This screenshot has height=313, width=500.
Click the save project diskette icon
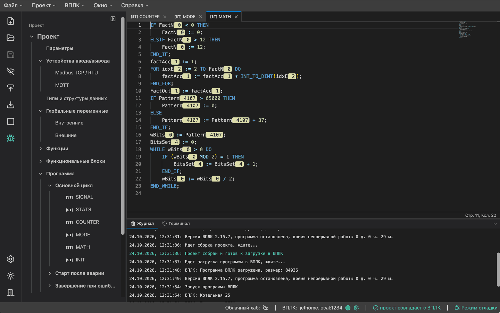tap(11, 55)
